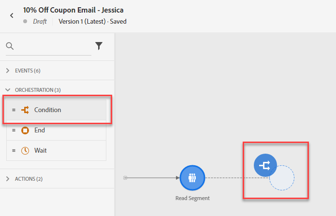Click the EVENTS (6) heading text
The height and width of the screenshot is (216, 336).
28,71
